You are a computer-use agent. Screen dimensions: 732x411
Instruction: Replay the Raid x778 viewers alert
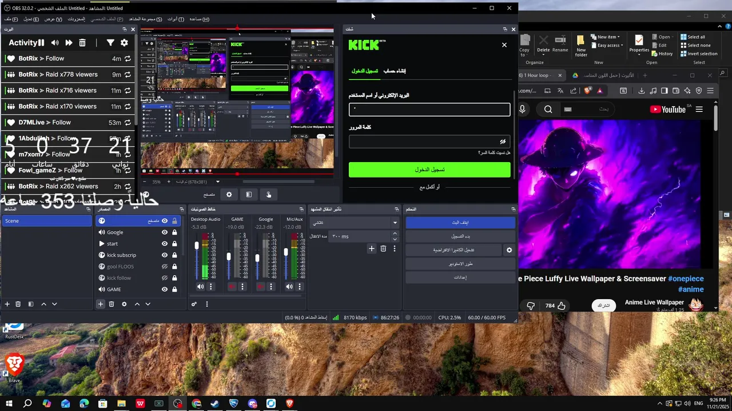point(128,75)
